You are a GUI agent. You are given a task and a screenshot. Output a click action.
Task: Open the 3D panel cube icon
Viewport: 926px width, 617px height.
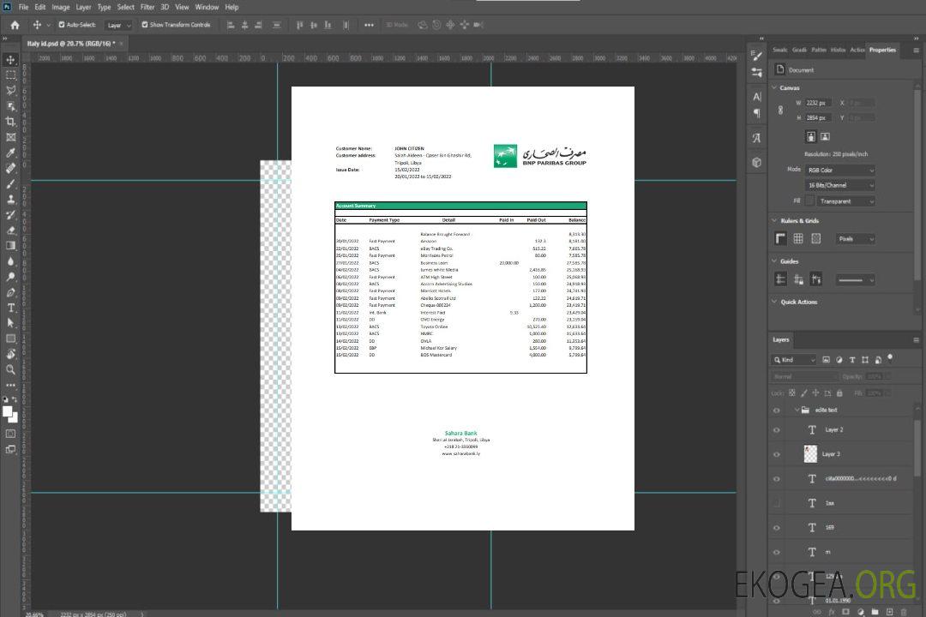pyautogui.click(x=757, y=161)
